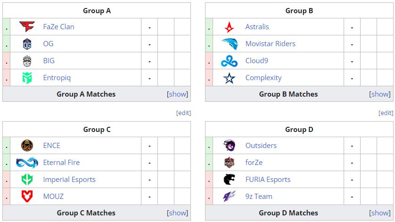Screen dimensions: 395x222
Task: Open the Entropiq team page link
Action: 57,78
